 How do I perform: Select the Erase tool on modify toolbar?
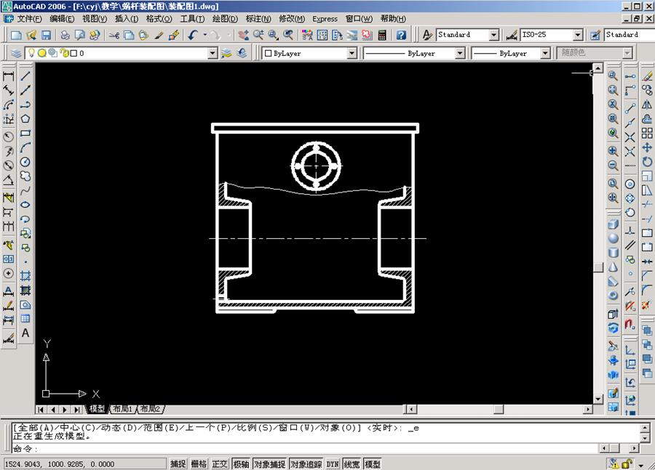[646, 75]
